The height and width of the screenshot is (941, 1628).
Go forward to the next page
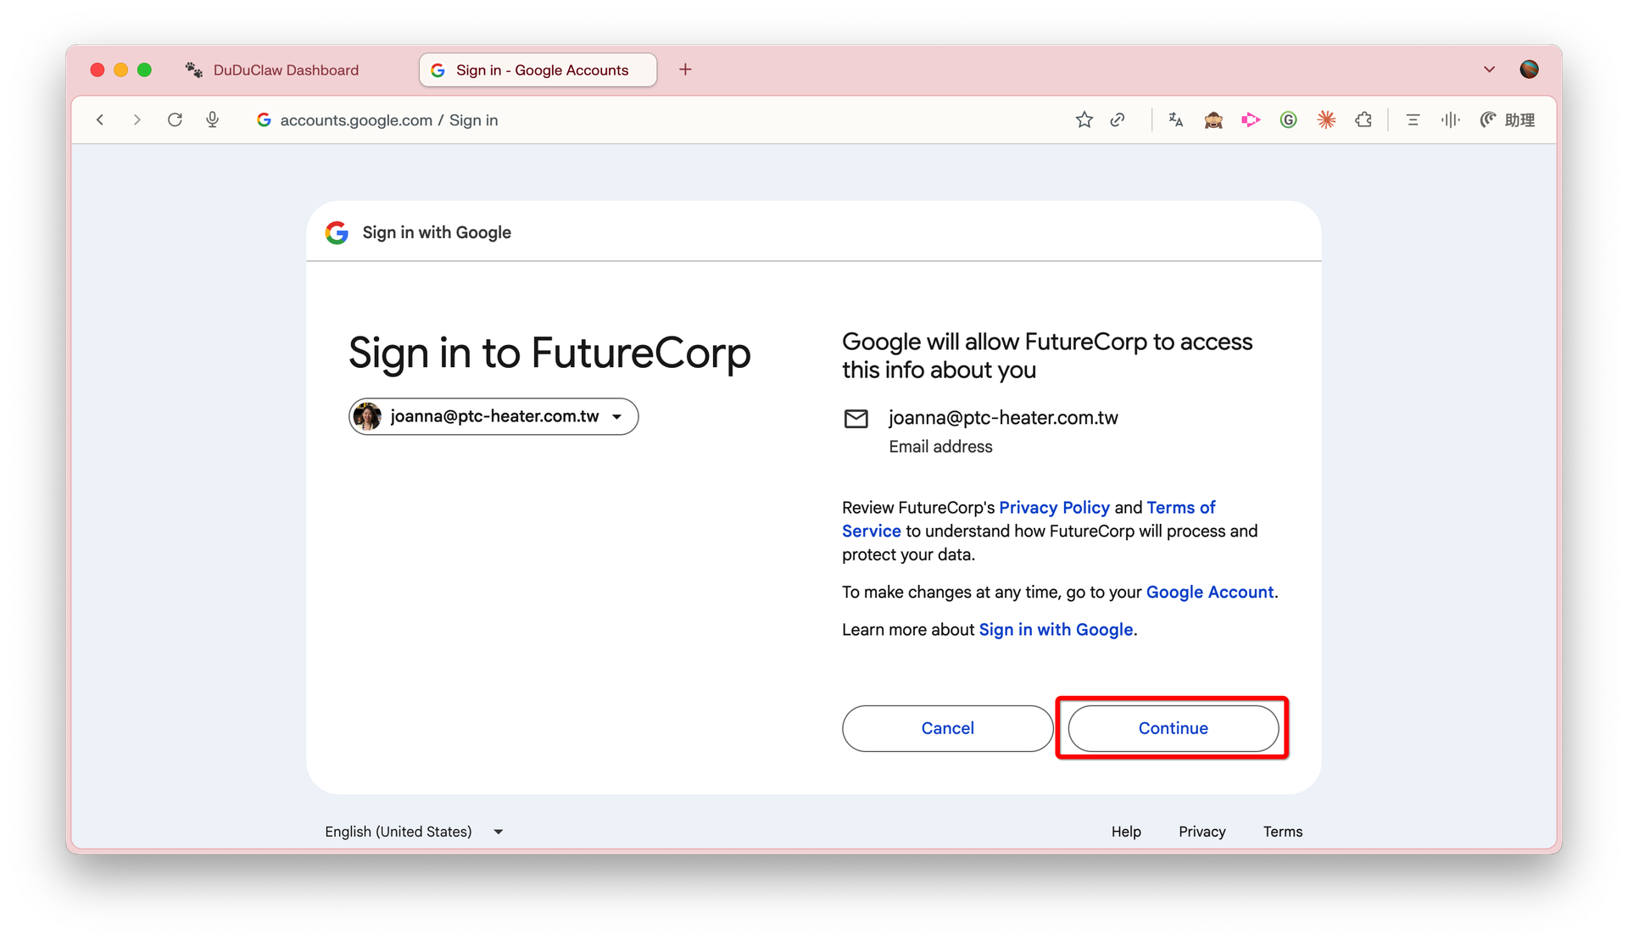pyautogui.click(x=137, y=120)
